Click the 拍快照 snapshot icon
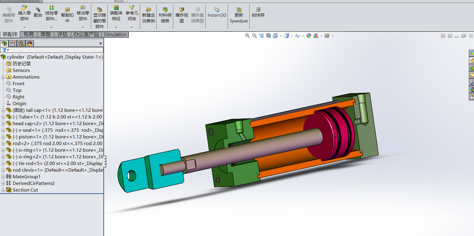Screen dimensions: 474x236 click(258, 12)
